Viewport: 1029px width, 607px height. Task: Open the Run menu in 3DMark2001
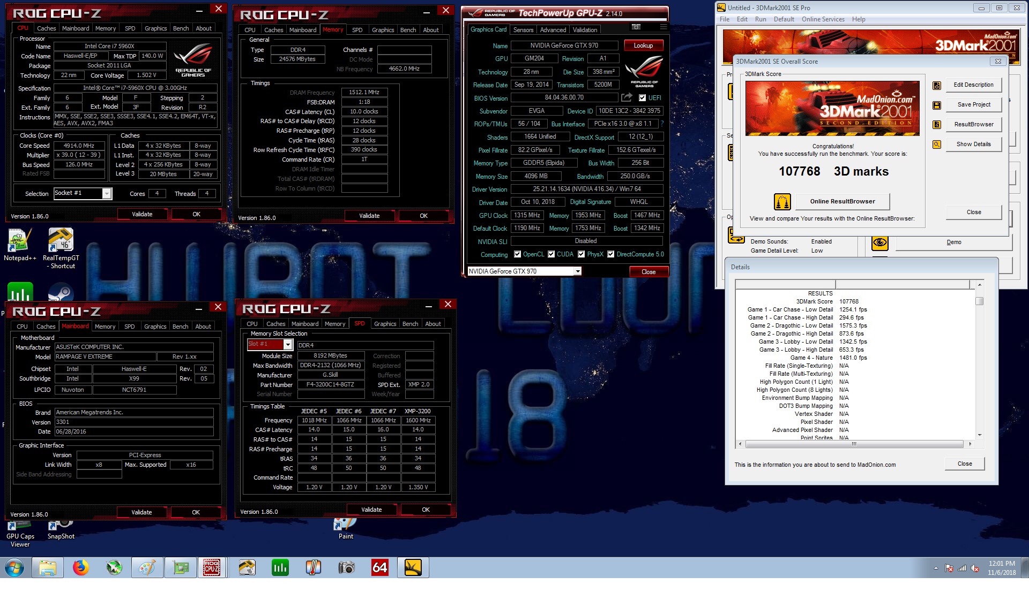[760, 19]
